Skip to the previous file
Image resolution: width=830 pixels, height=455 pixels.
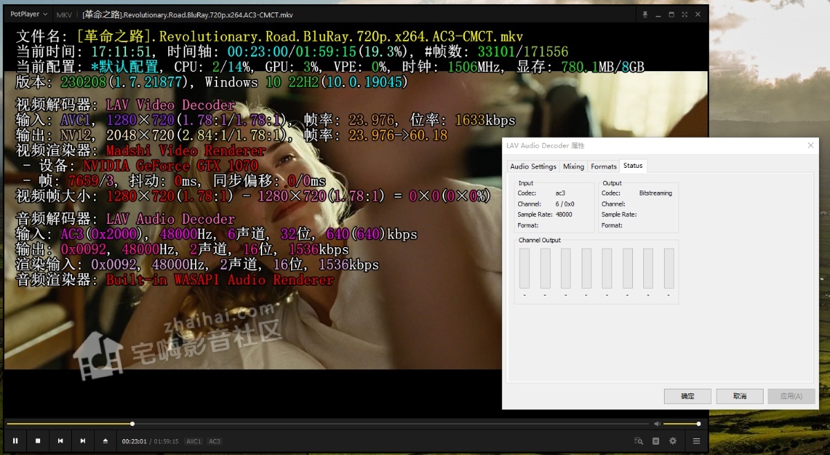click(60, 441)
